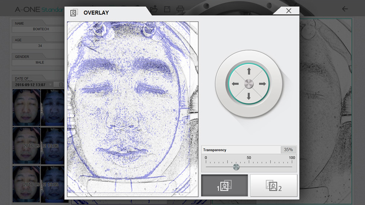This screenshot has height=205, width=365.
Task: Click the overlaid face image preview
Action: 133,109
